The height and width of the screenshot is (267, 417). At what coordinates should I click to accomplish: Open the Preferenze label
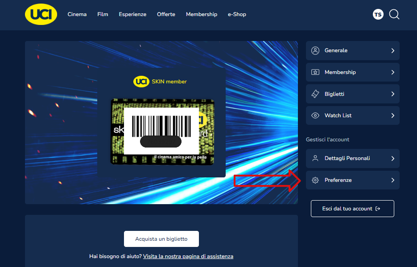(338, 180)
